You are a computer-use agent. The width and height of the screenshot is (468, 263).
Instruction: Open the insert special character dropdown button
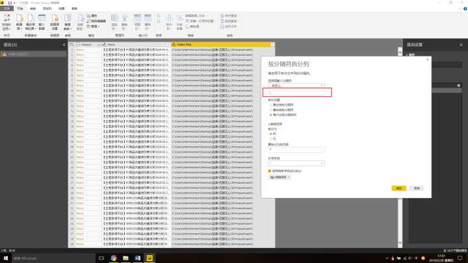click(x=280, y=176)
